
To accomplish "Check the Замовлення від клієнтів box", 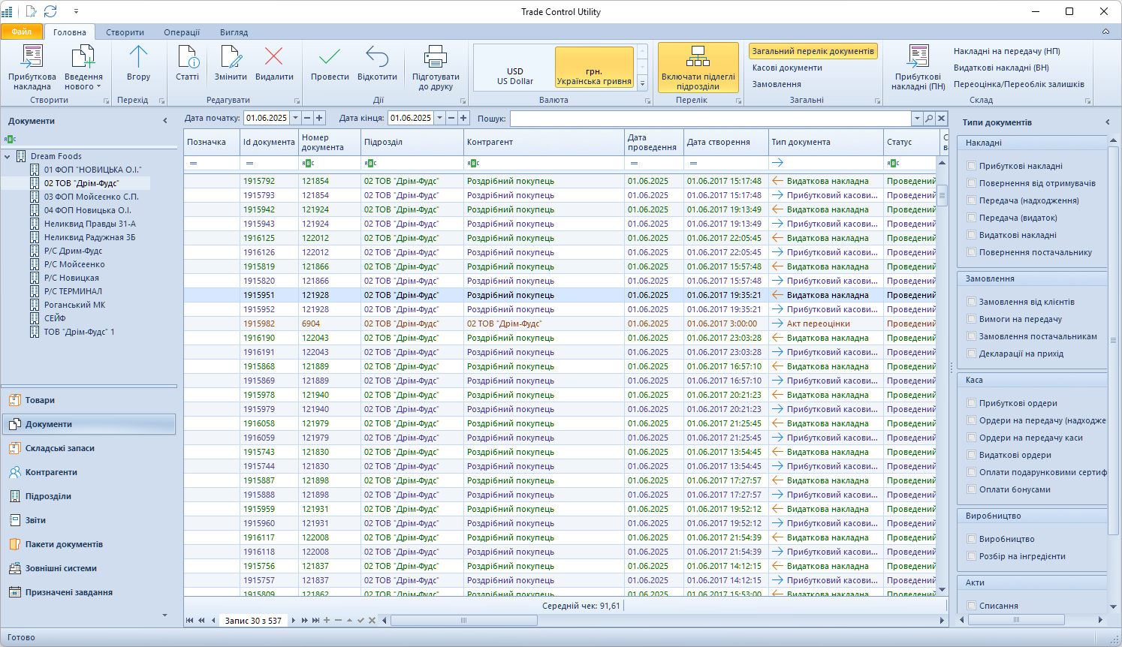I will pyautogui.click(x=972, y=302).
